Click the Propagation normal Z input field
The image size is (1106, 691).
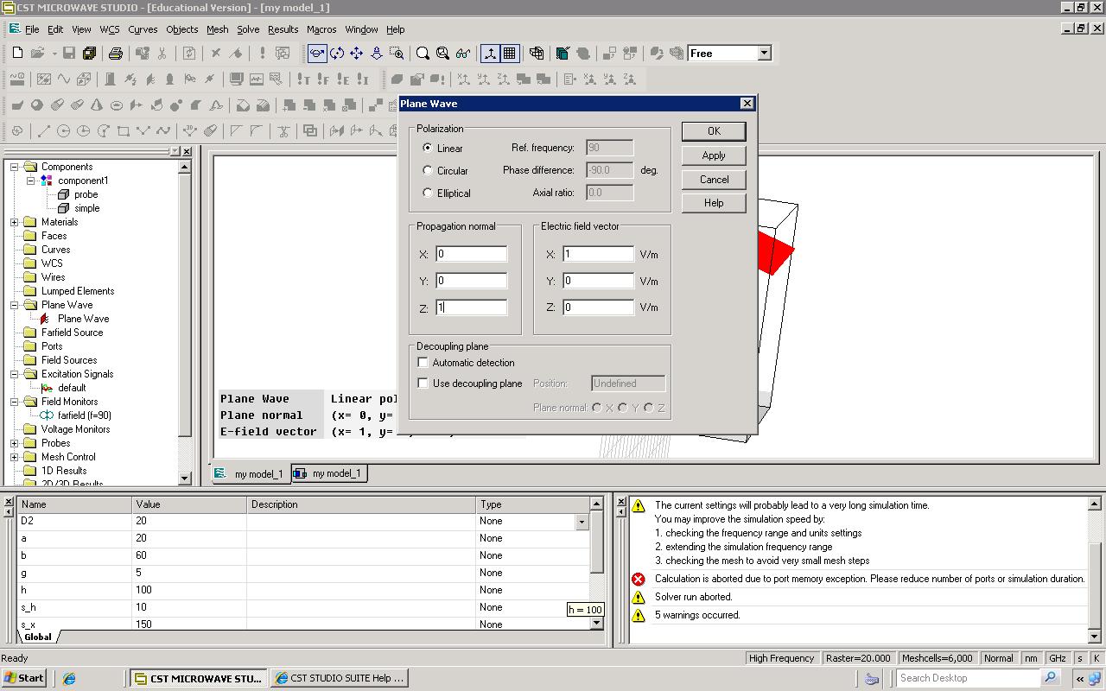[472, 307]
